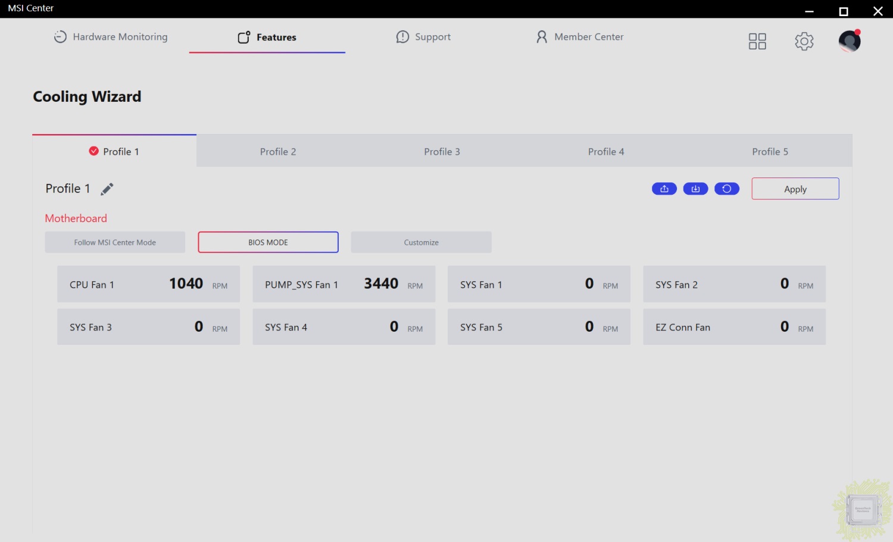The width and height of the screenshot is (893, 542).
Task: Open the Support tab
Action: pos(423,37)
